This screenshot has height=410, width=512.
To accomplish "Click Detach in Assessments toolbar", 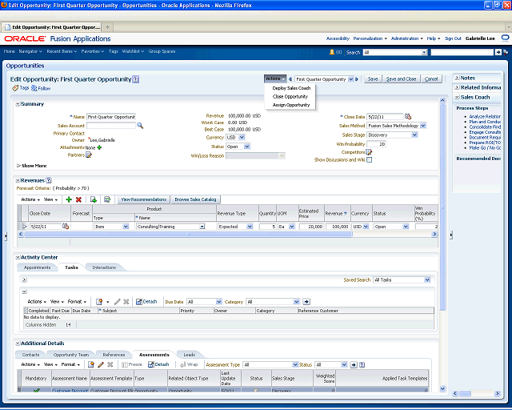I will (x=158, y=364).
